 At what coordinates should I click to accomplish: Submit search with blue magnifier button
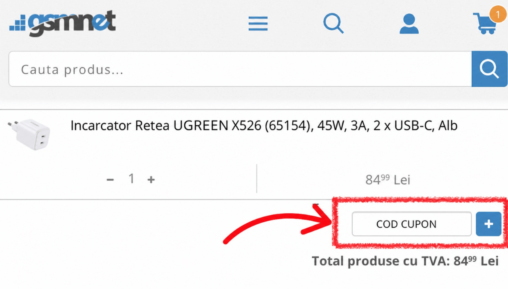[x=489, y=69]
